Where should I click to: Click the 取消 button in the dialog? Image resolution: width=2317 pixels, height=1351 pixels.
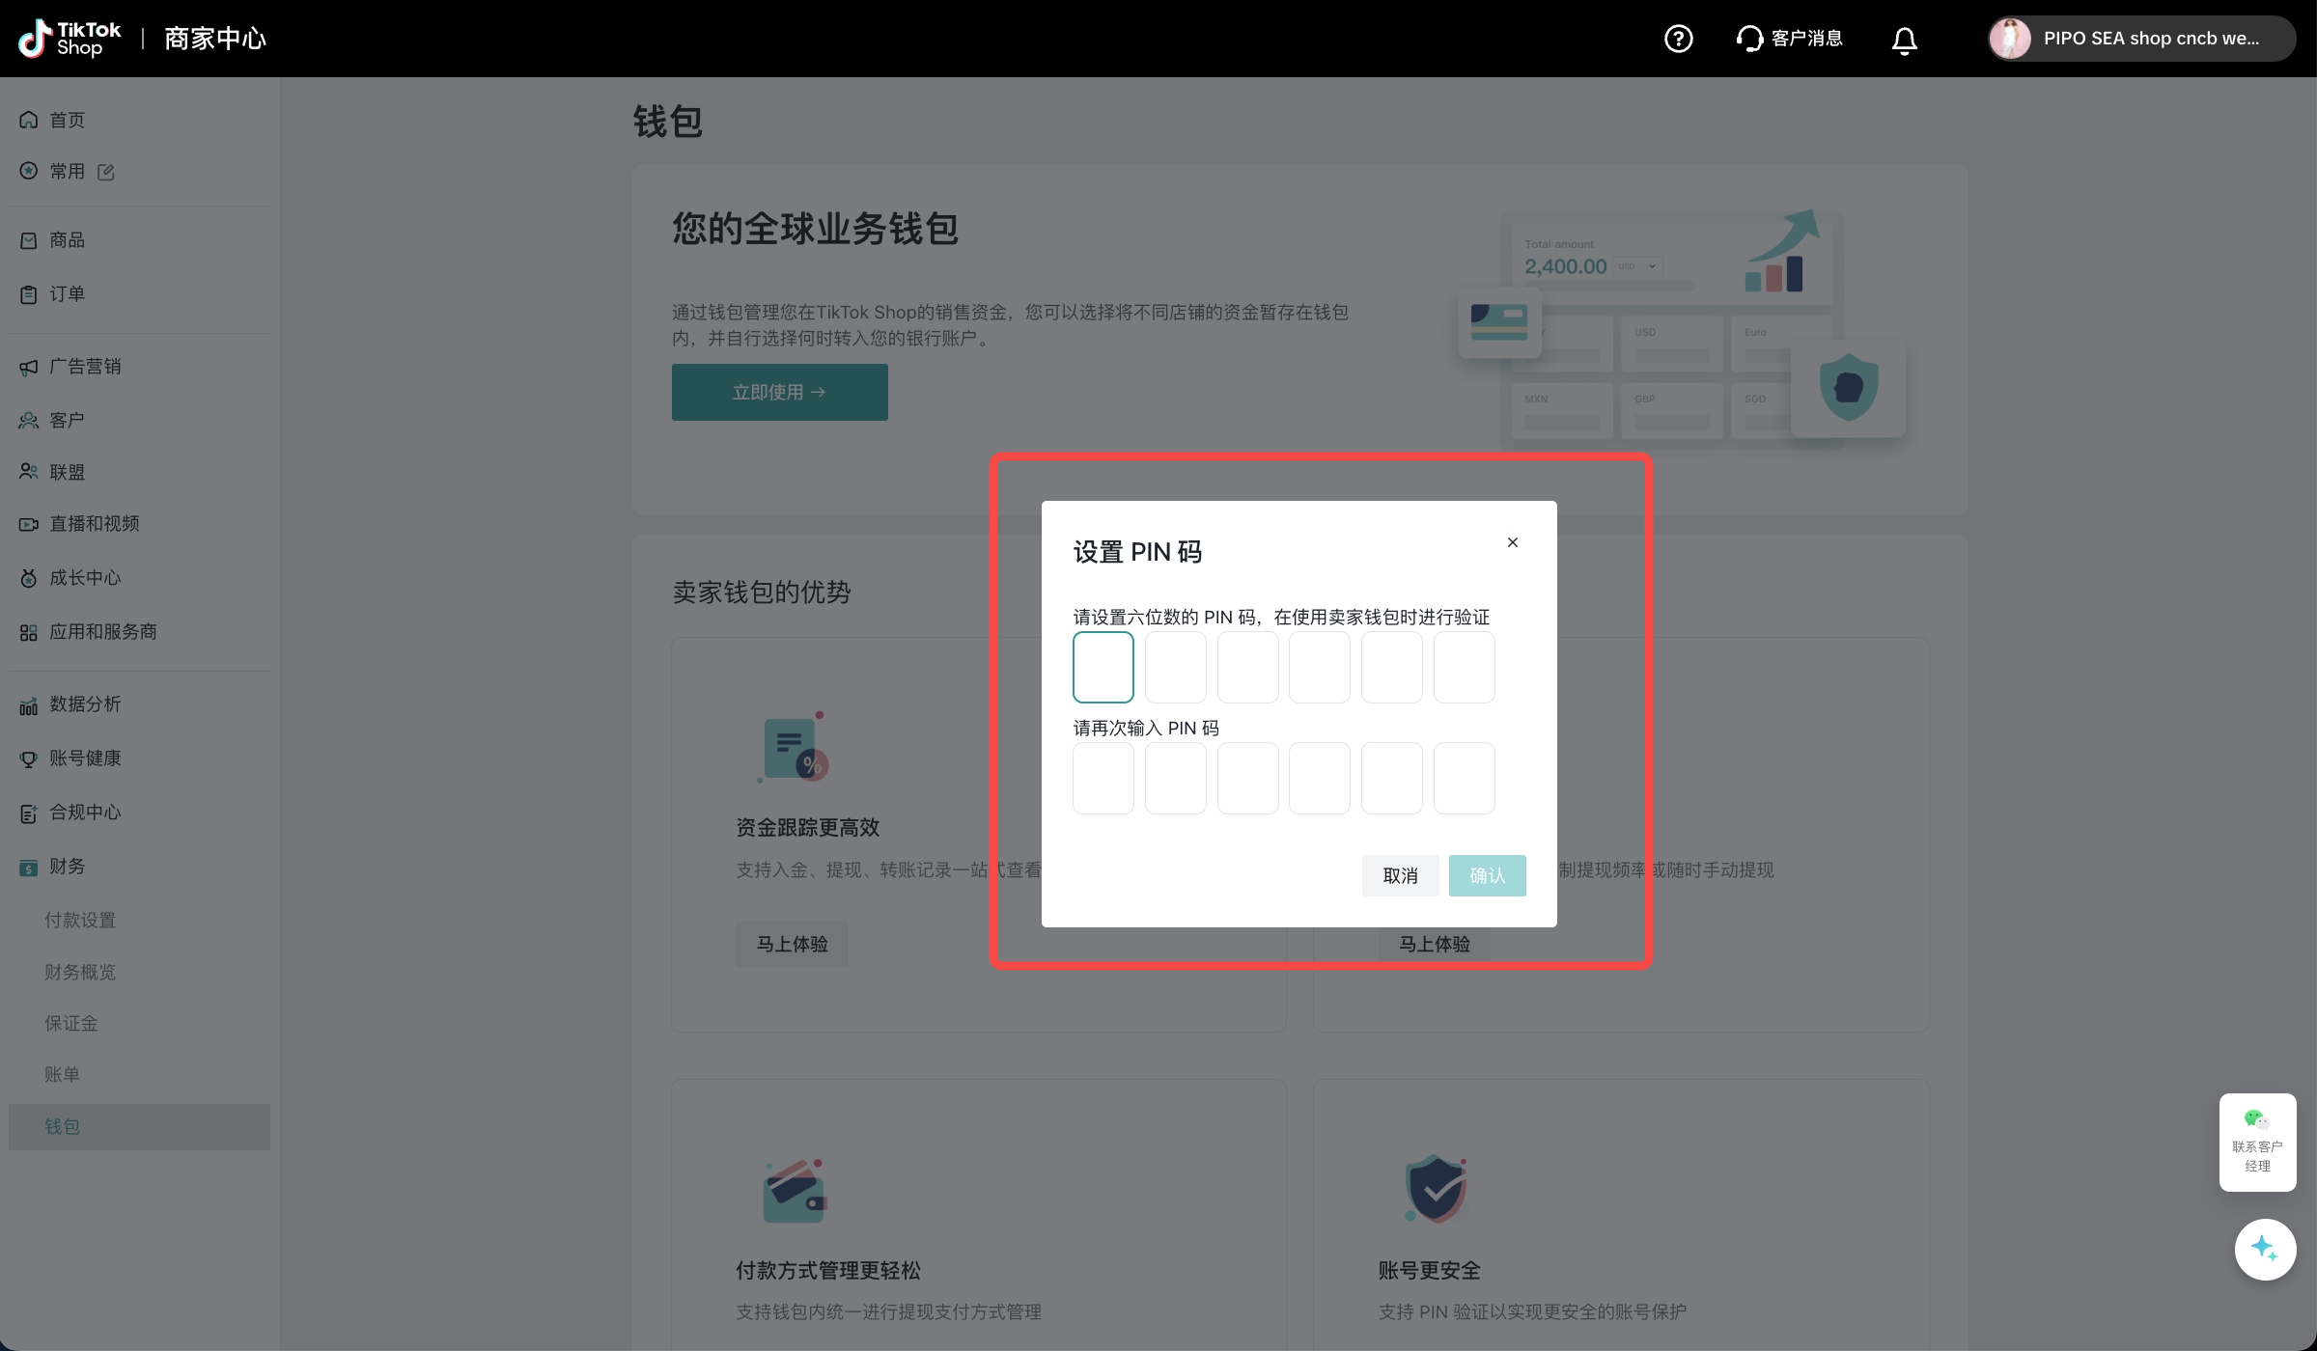pos(1400,875)
